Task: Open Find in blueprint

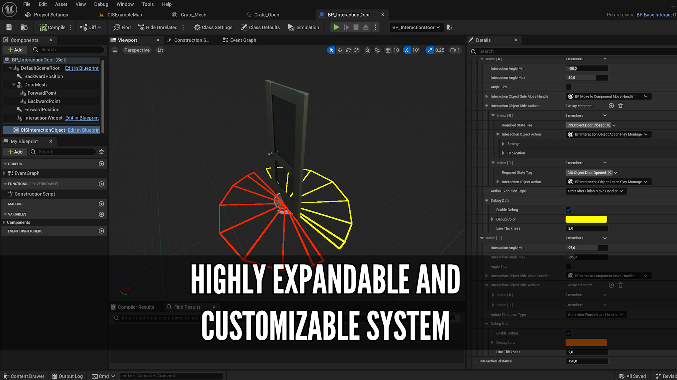Action: point(122,27)
